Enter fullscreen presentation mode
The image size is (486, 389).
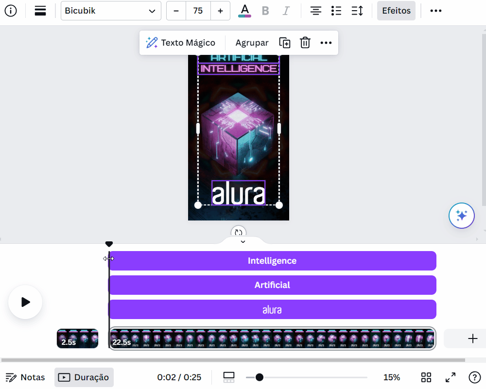pos(451,377)
